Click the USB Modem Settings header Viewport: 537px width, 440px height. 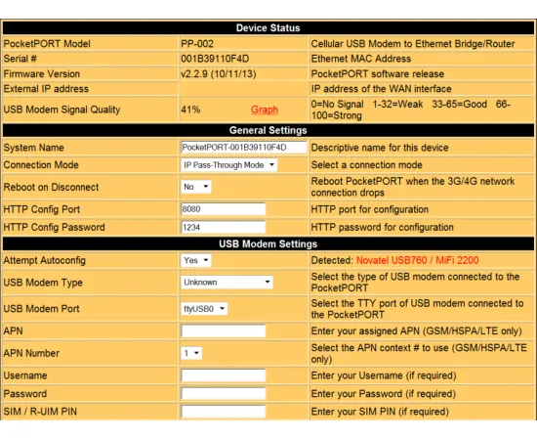(268, 243)
